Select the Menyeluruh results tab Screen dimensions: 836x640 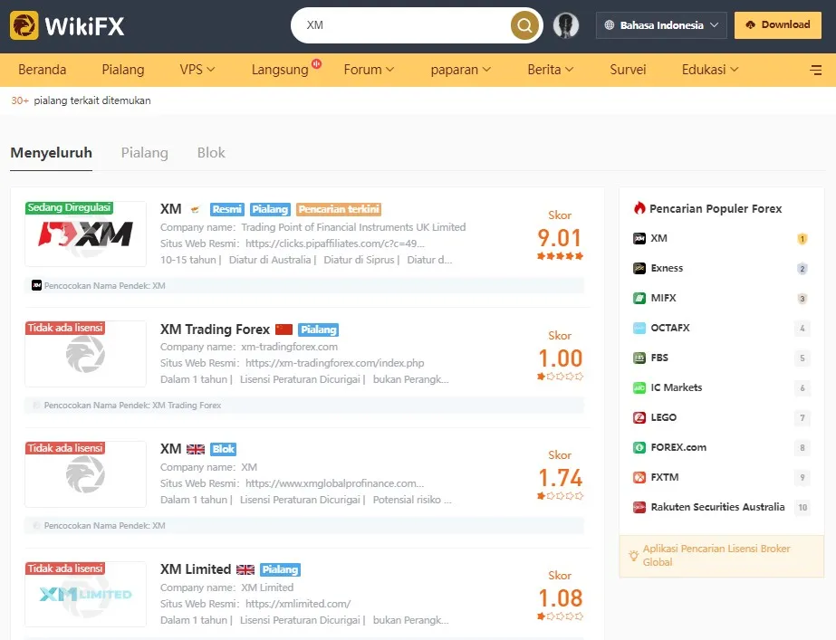point(52,153)
